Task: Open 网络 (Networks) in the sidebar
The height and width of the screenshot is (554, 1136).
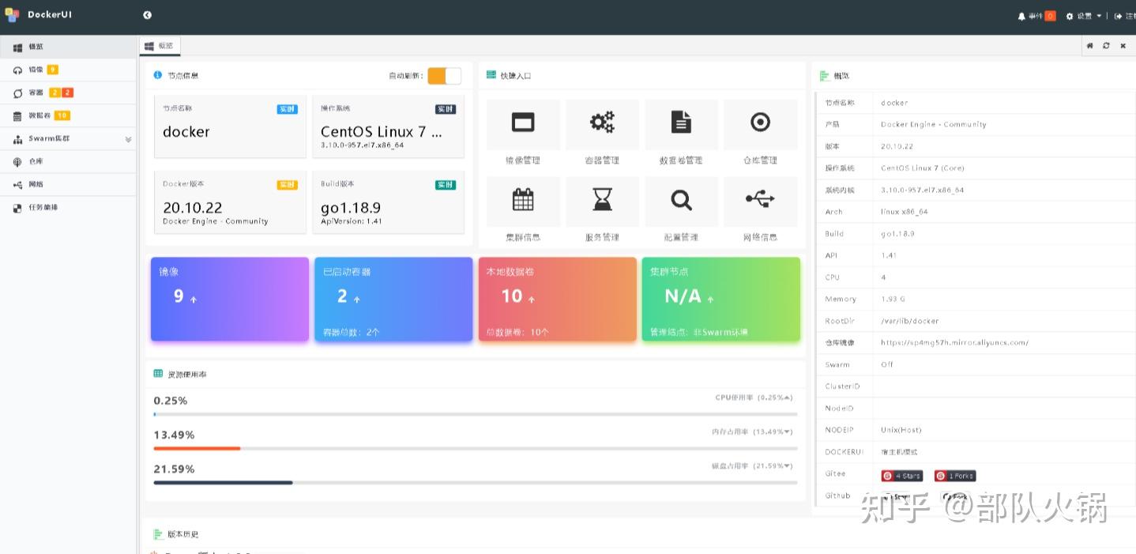Action: pos(34,184)
